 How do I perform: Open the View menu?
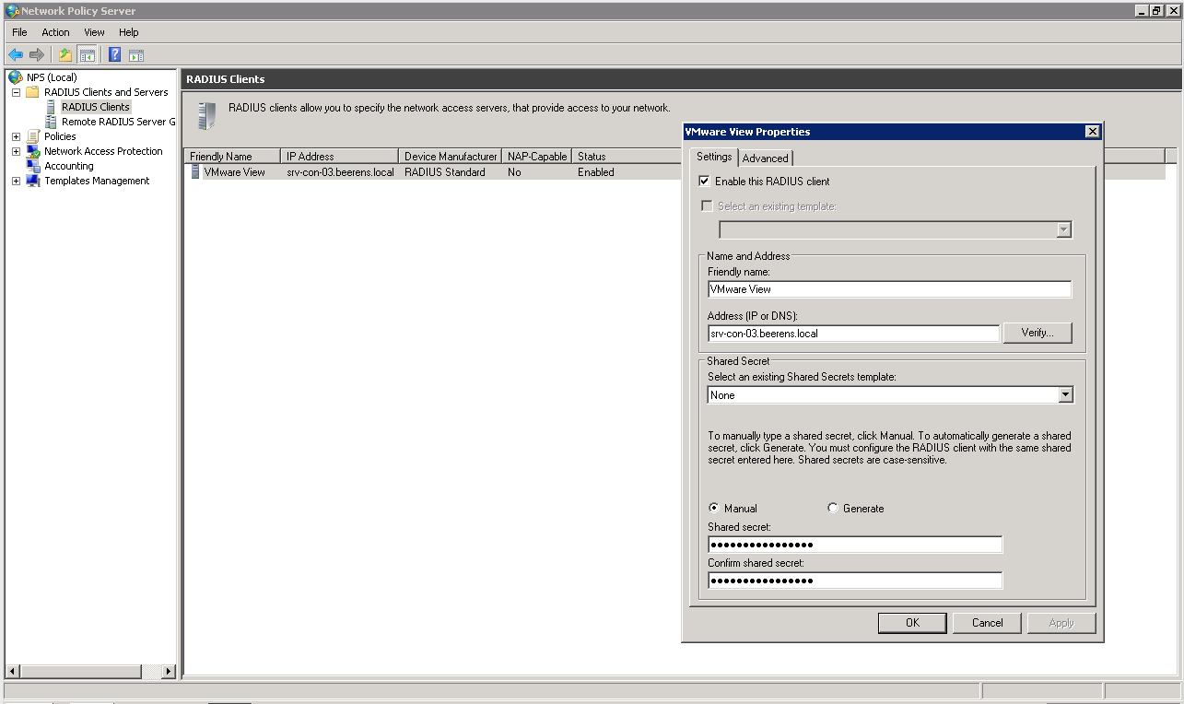pyautogui.click(x=94, y=32)
